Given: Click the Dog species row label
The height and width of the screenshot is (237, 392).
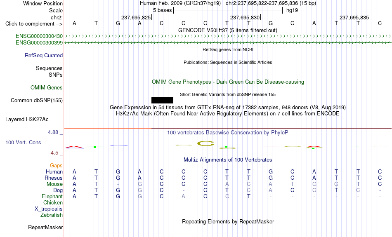Looking at the screenshot, I should coord(58,190).
